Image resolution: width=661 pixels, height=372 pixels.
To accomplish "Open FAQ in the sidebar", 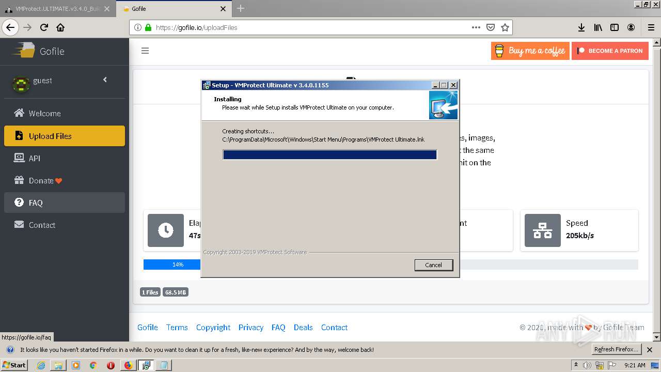I will (x=65, y=203).
